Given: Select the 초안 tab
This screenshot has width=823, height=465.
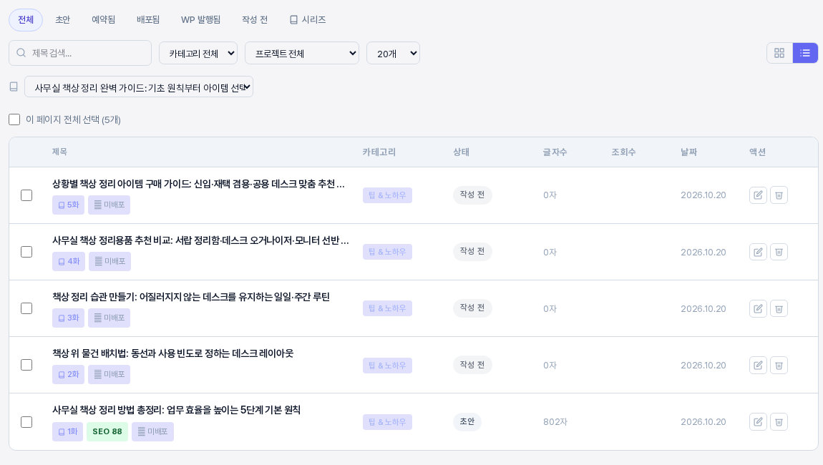Looking at the screenshot, I should pos(62,20).
